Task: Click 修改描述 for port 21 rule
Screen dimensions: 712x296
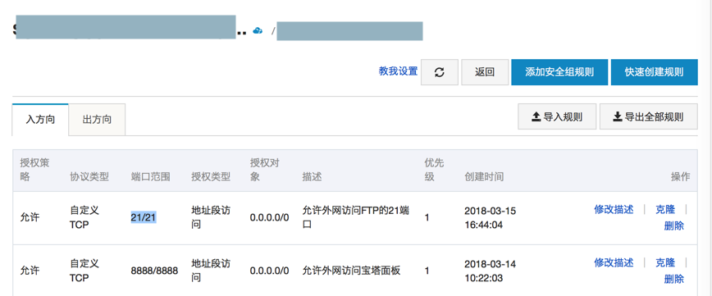Action: [614, 209]
